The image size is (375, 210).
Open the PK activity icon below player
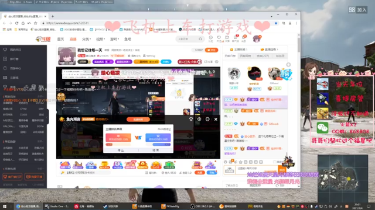(117, 165)
